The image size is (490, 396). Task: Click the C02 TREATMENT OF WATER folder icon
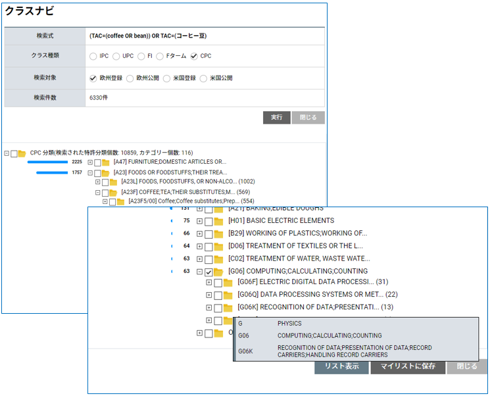coord(218,259)
